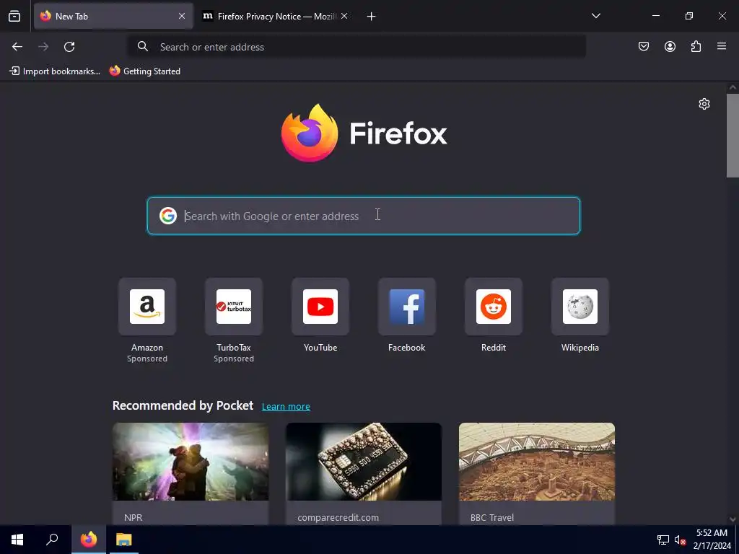Focus the top address bar field
Image resolution: width=739 pixels, height=554 pixels.
click(357, 47)
